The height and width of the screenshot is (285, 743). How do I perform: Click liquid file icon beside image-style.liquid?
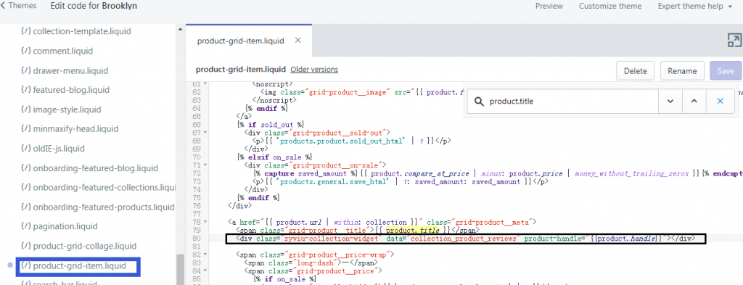pyautogui.click(x=26, y=110)
